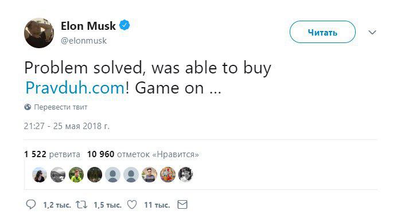Click Перевести твит to translate

(x=61, y=107)
